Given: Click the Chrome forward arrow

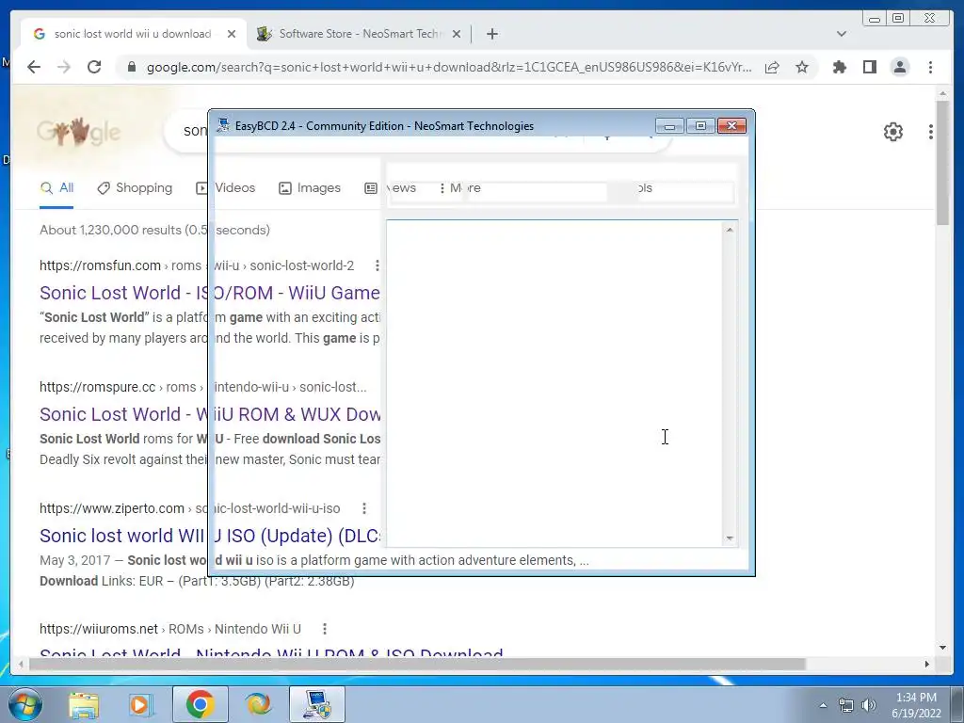Looking at the screenshot, I should (64, 67).
